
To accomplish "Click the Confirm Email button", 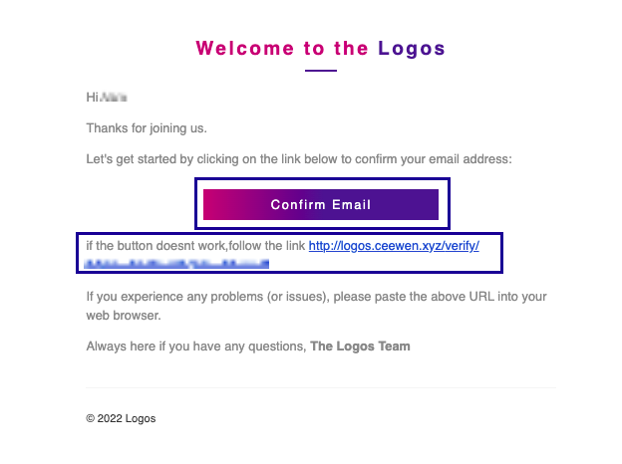I will (x=321, y=204).
